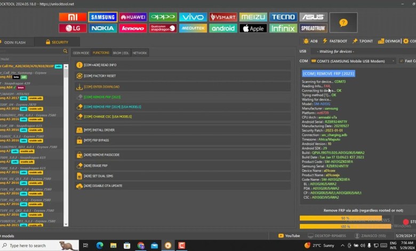The image size is (416, 251).
Task: Open the FUNCTIONS tab
Action: tap(101, 52)
